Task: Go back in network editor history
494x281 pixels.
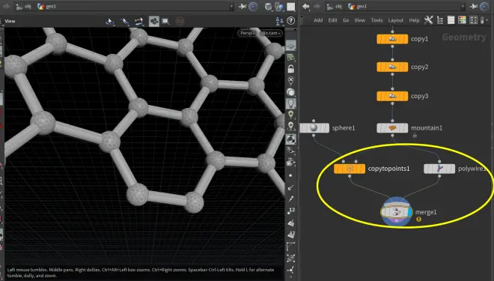Action: point(305,6)
